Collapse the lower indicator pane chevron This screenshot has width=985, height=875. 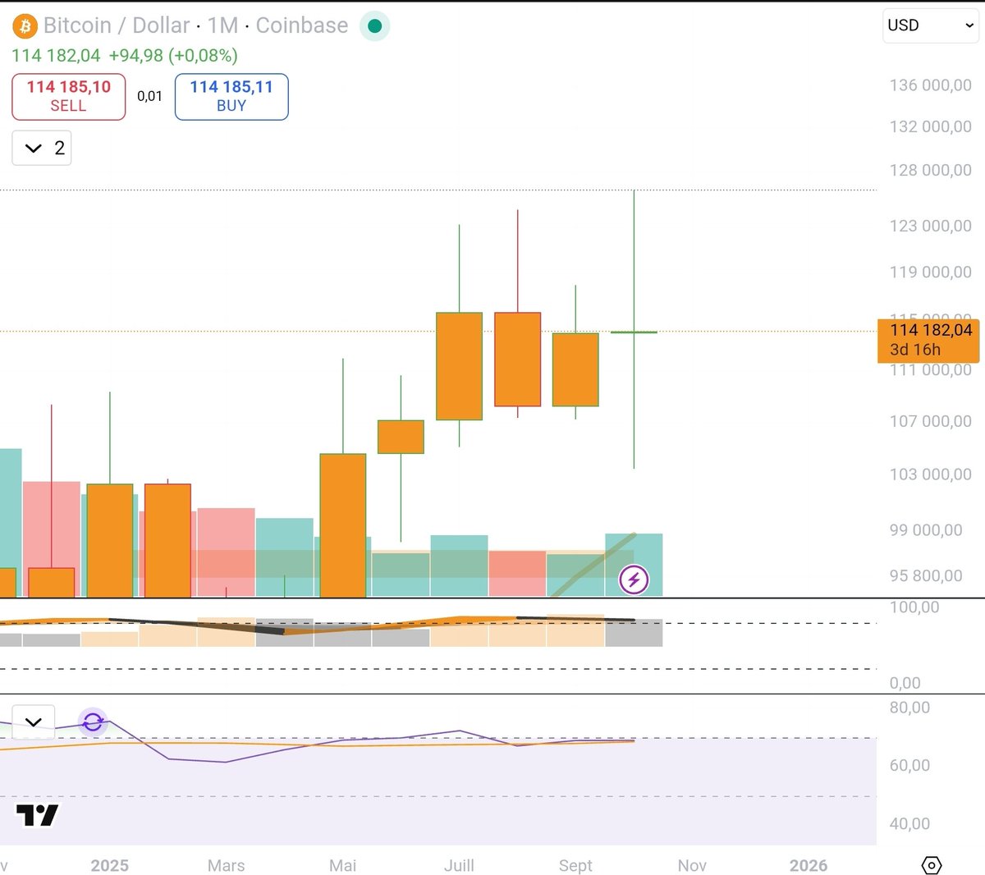click(x=34, y=722)
